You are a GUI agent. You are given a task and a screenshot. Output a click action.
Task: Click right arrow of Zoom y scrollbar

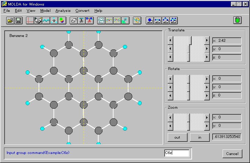207,126
